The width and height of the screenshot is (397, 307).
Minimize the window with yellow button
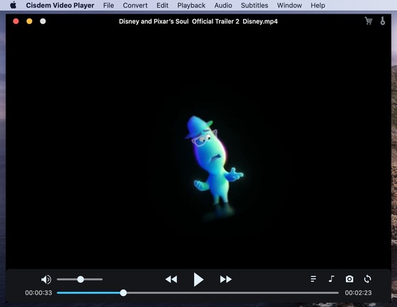(29, 21)
